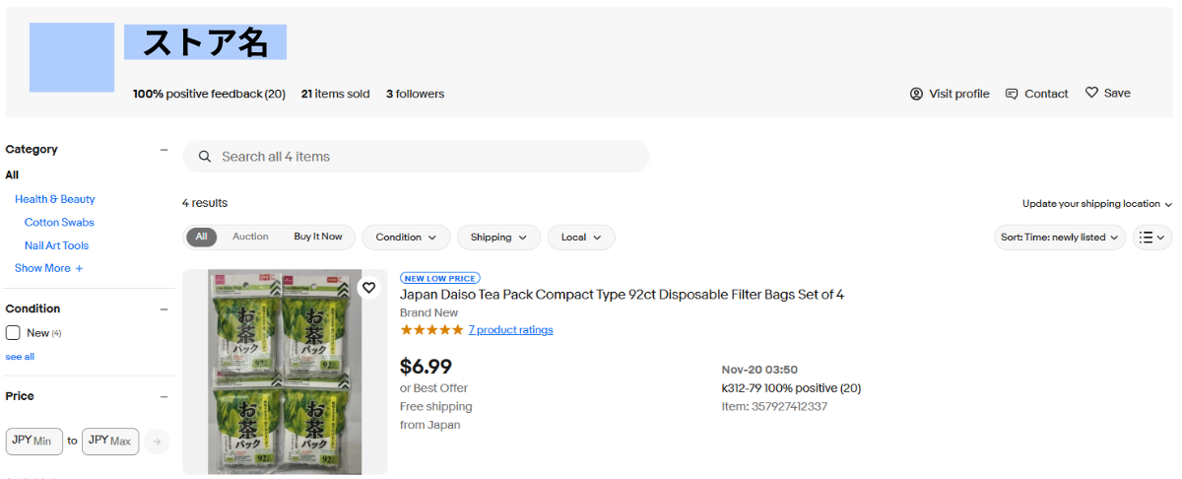This screenshot has height=479, width=1182.
Task: Click the heart watchlist icon on product image
Action: (368, 288)
